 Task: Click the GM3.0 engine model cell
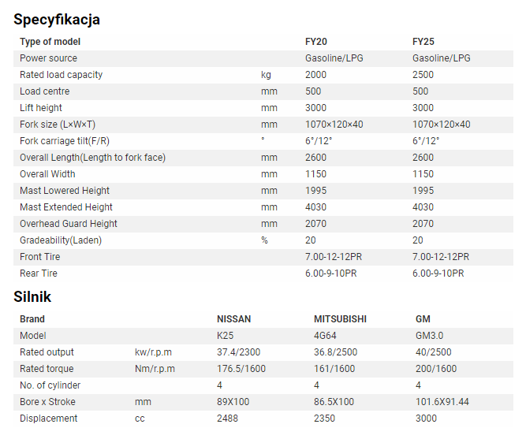[x=429, y=336]
